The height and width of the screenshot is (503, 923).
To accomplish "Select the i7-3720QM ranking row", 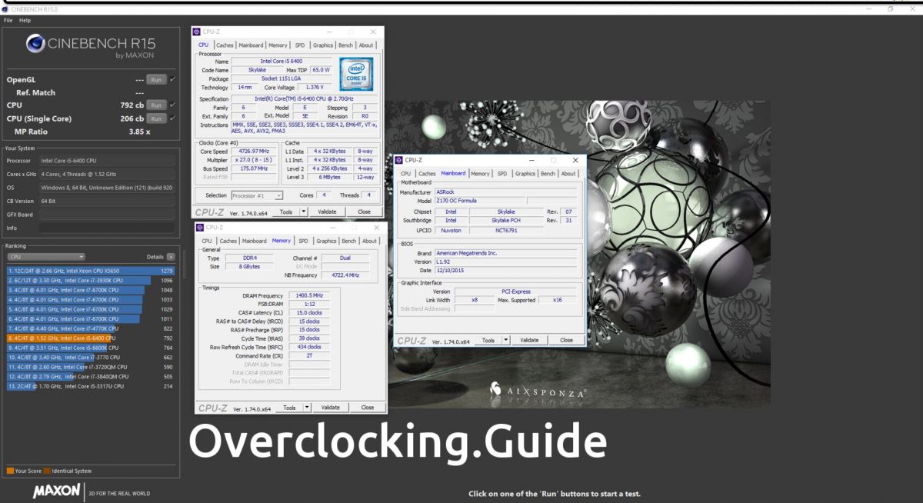I will [91, 367].
